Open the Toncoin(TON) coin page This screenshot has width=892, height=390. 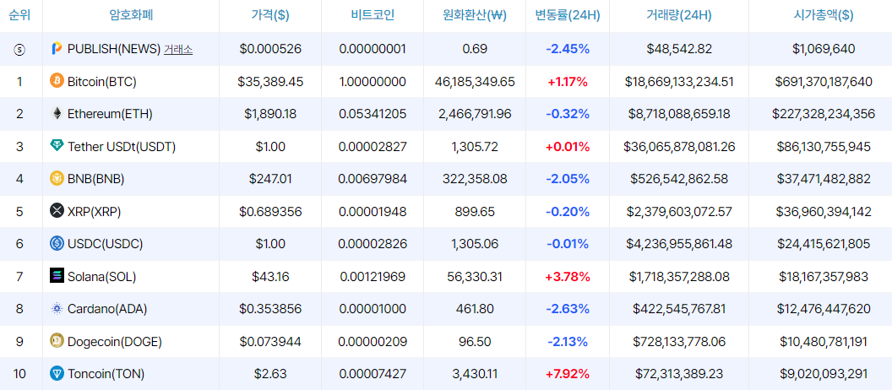coord(106,374)
